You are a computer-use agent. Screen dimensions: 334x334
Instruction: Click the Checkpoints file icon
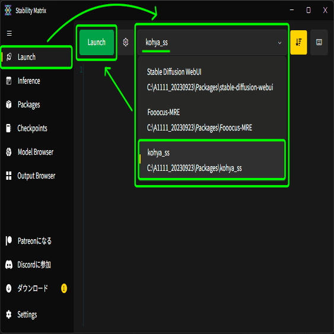[8, 128]
